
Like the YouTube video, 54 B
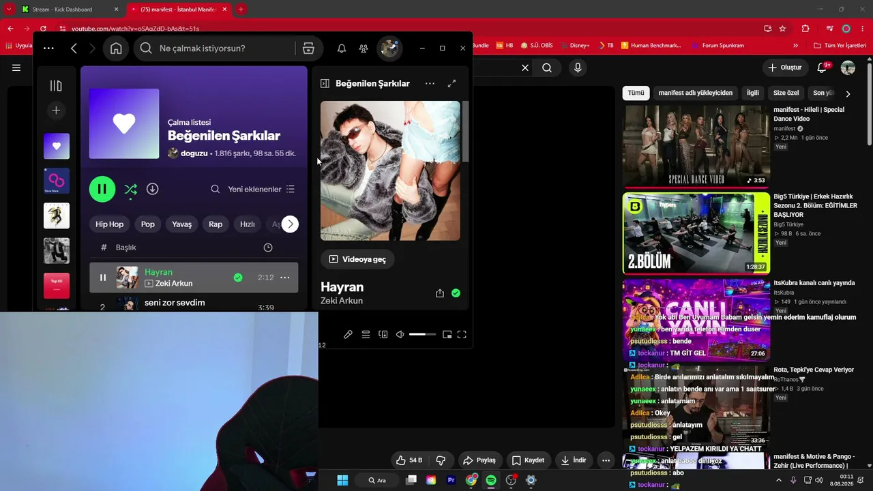409,460
